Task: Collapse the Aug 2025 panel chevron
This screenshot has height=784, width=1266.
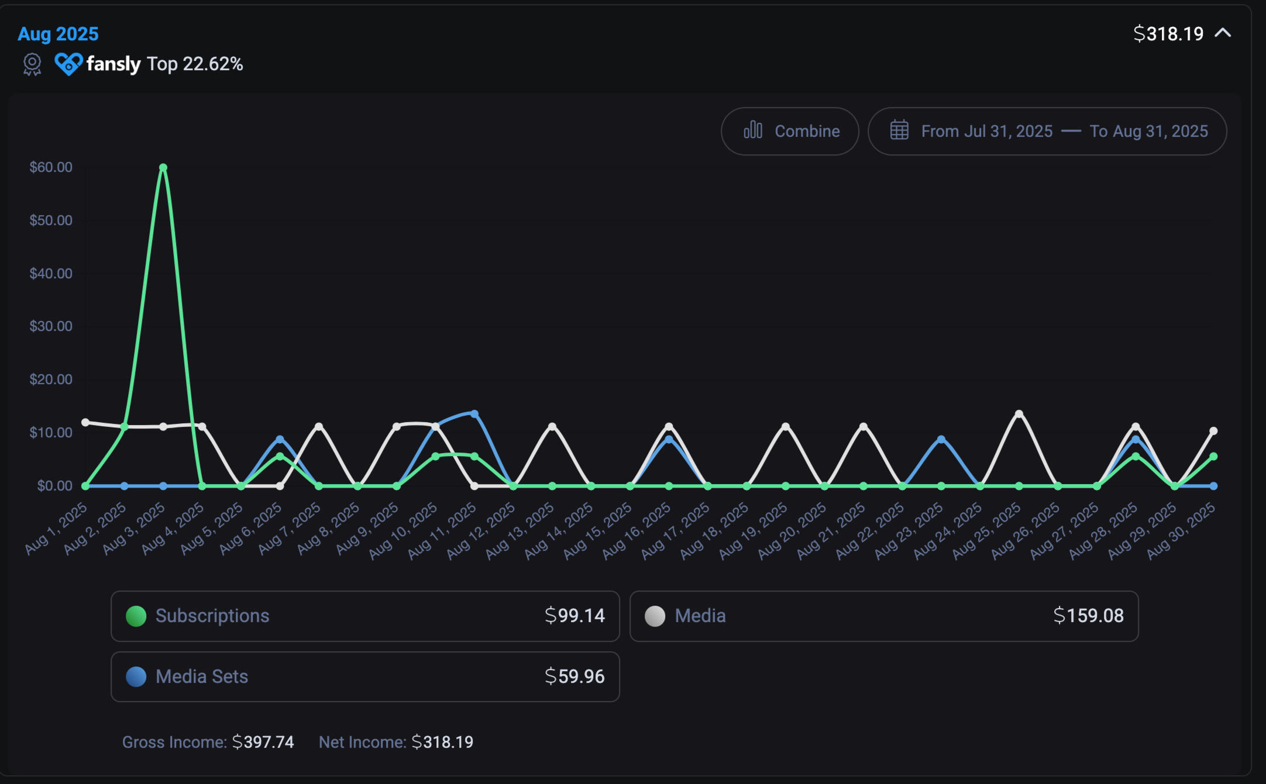Action: click(1223, 33)
